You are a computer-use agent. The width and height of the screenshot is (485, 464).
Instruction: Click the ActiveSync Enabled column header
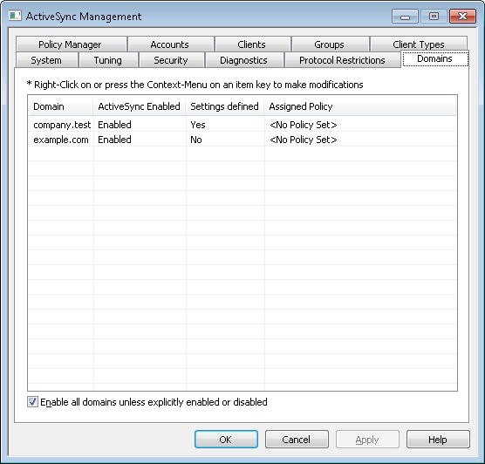pyautogui.click(x=140, y=106)
